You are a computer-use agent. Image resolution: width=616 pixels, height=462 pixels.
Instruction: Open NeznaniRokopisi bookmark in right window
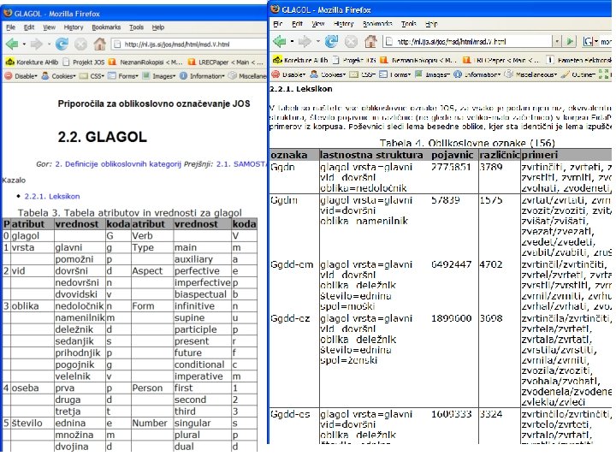[418, 60]
